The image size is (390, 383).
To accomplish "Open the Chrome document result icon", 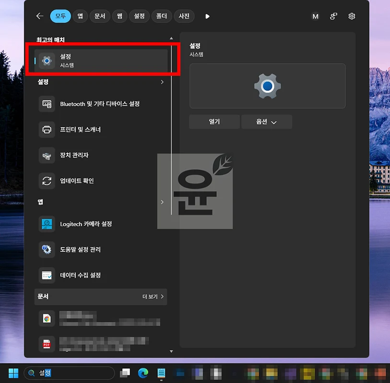I will (x=47, y=318).
